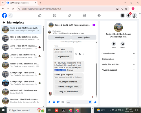Open Kathryn Leigh 3 bed 2 bath chat
141x113 pixels.
pyautogui.click(x=21, y=74)
